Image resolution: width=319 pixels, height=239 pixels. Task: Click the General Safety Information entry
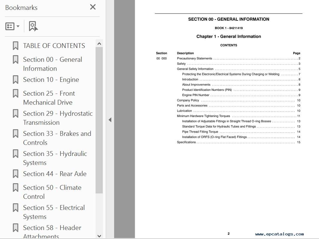(x=238, y=69)
